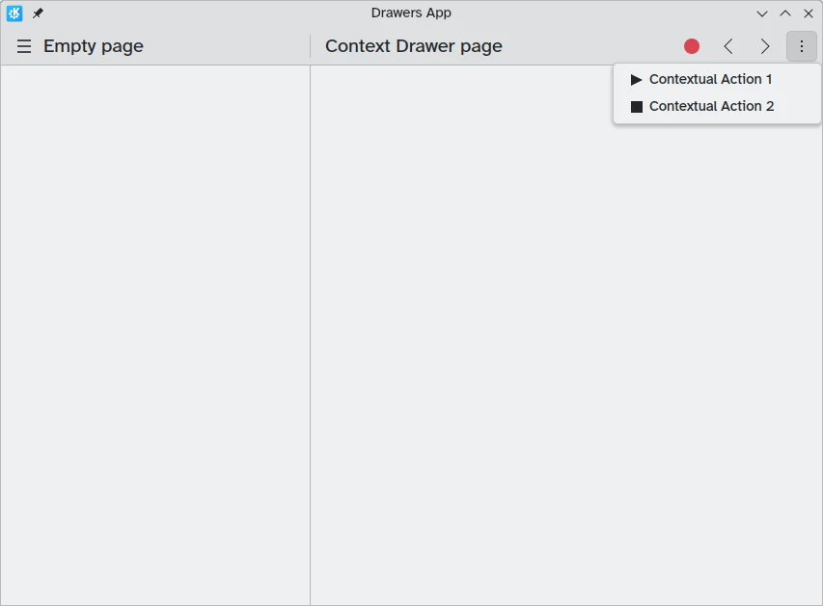
Task: Collapse the three-dot overflow menu button
Action: [x=802, y=46]
